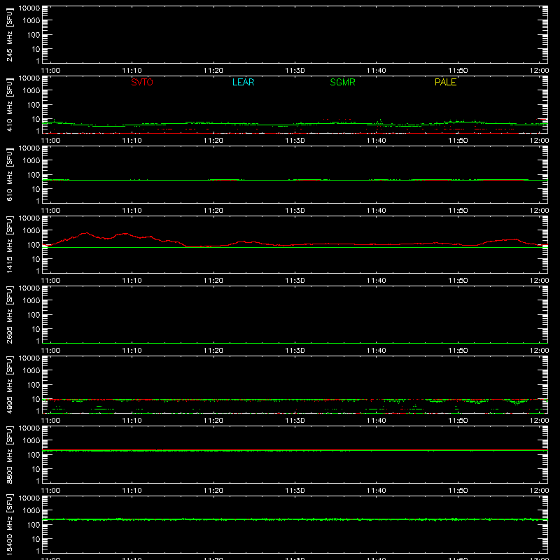Screen dimensions: 560x560
Task: Select the 610 MHz [SFU] axis label
Action: (9, 174)
